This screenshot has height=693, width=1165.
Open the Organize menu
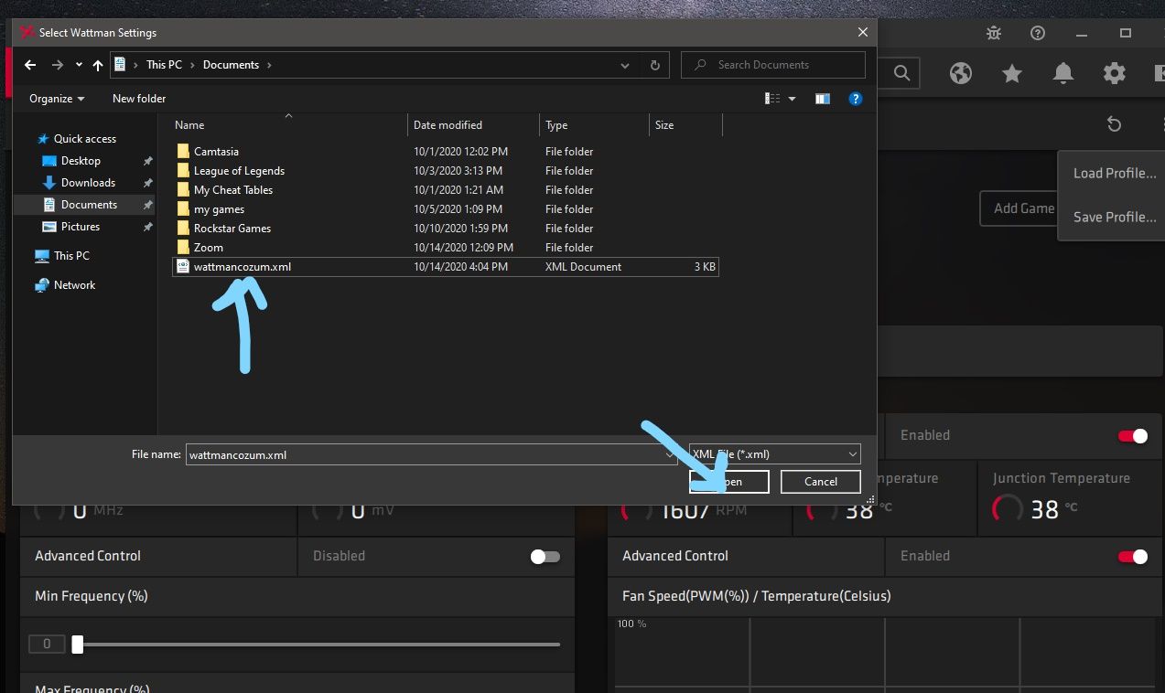point(57,98)
